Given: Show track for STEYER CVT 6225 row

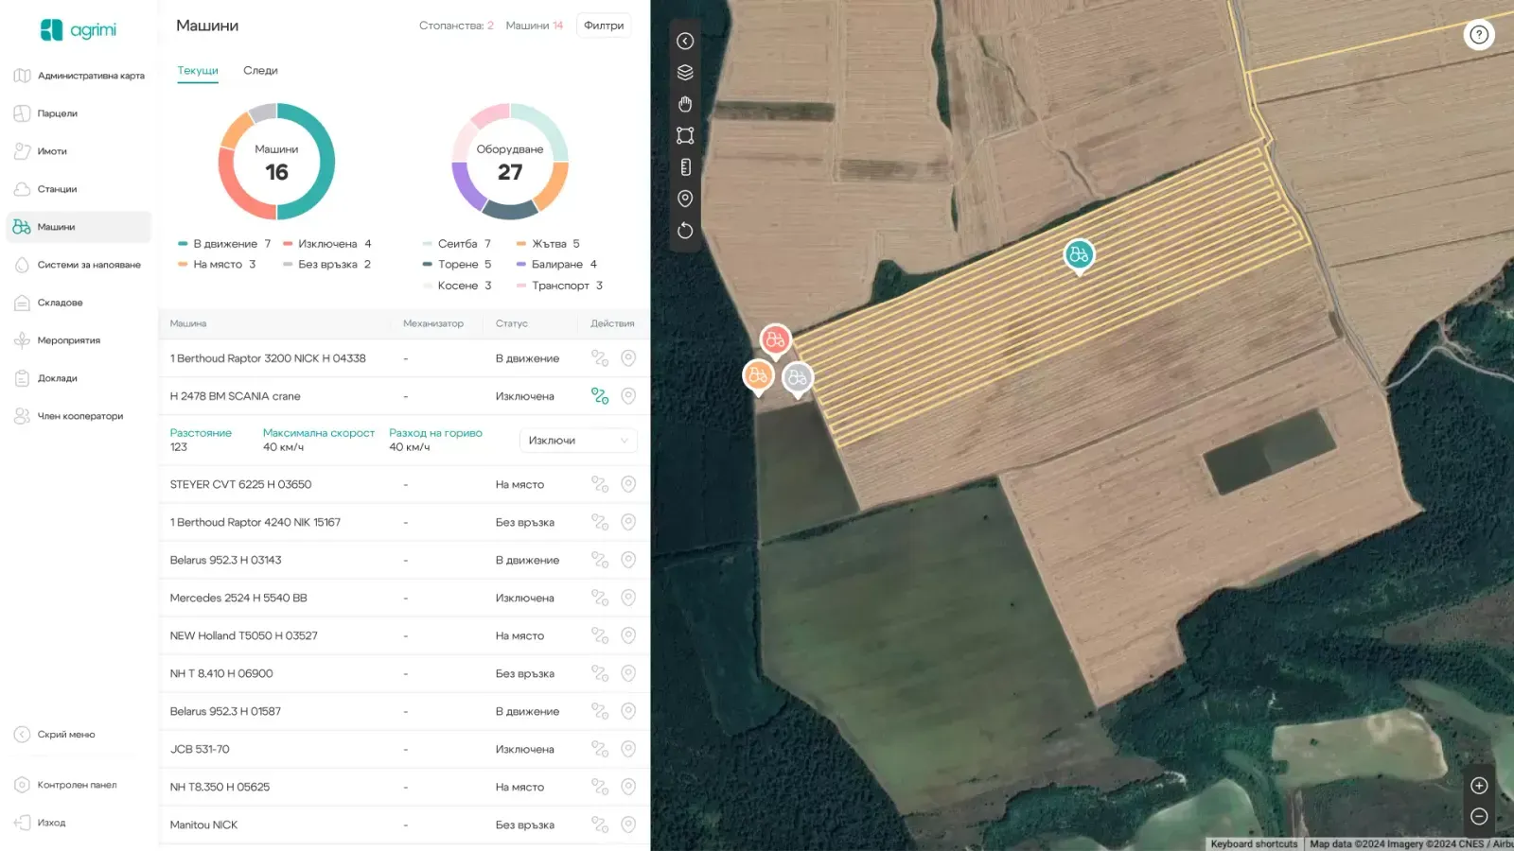Looking at the screenshot, I should click(600, 484).
